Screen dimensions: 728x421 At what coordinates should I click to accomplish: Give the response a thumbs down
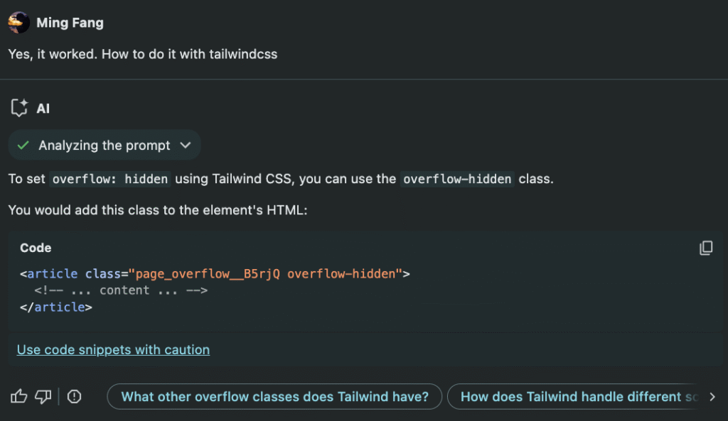tap(43, 397)
